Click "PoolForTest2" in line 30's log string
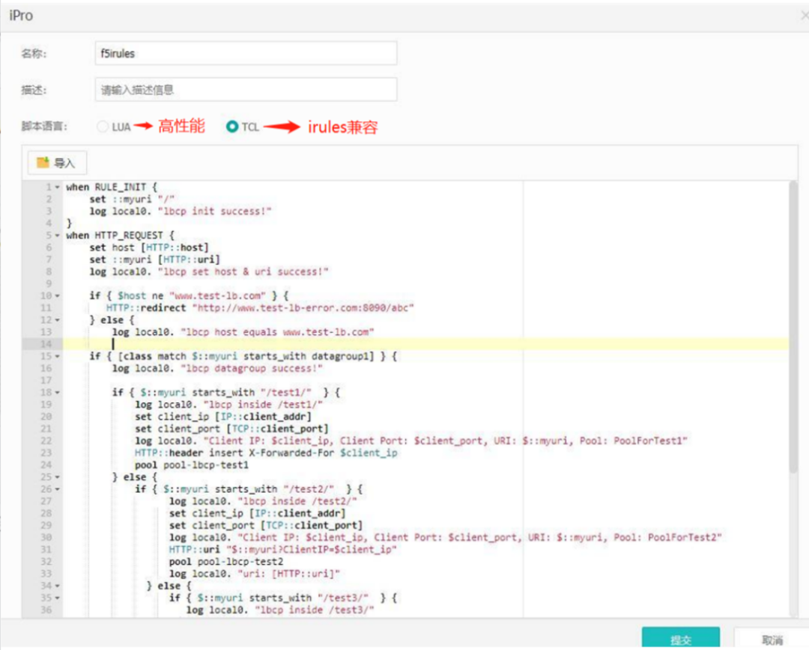 click(x=682, y=538)
